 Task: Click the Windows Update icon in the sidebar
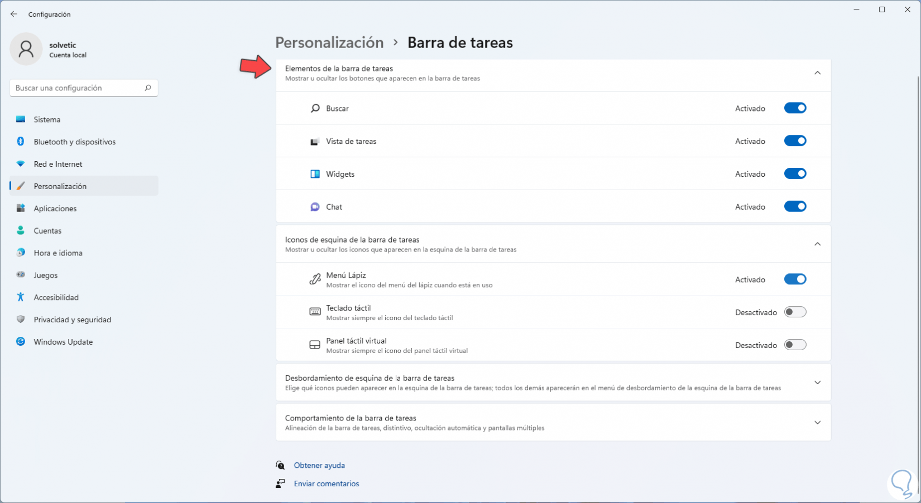(x=21, y=342)
